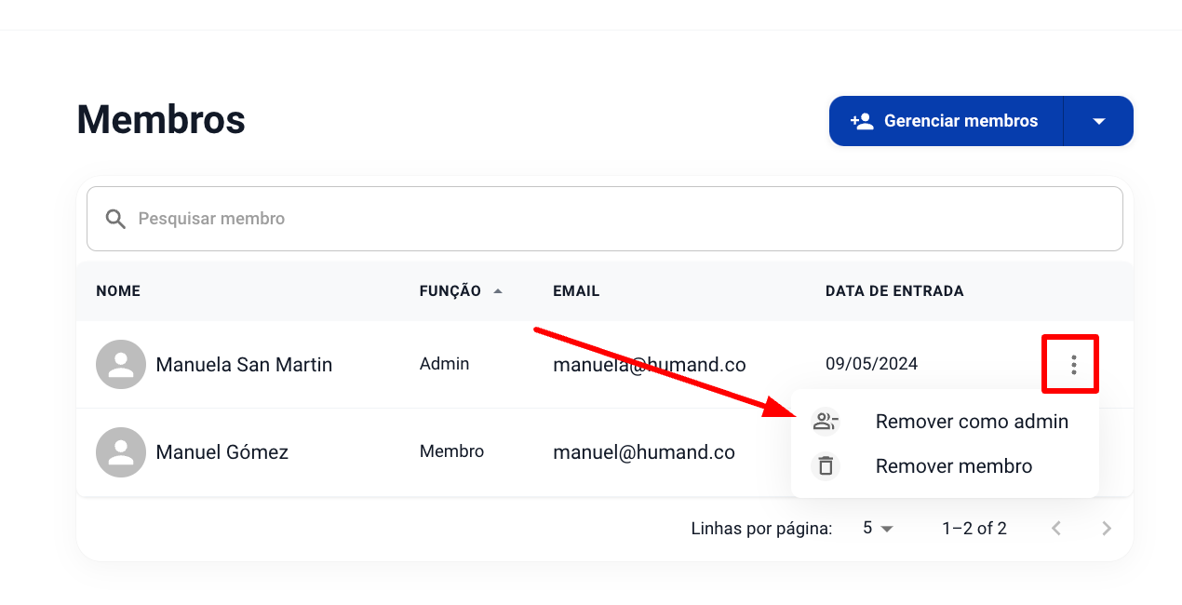Go to previous page arrow

click(1056, 529)
